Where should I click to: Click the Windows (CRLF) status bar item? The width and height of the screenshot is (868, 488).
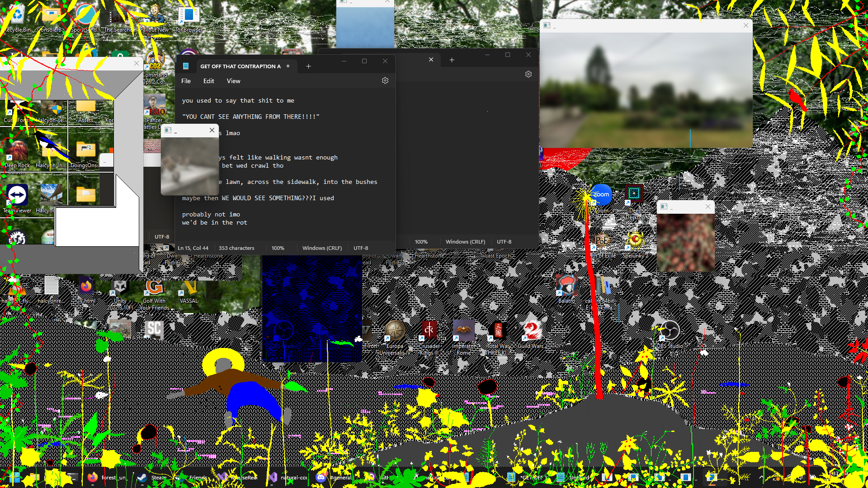coord(322,248)
